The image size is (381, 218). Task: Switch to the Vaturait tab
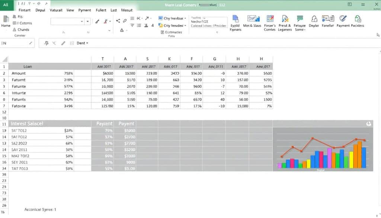[56, 10]
